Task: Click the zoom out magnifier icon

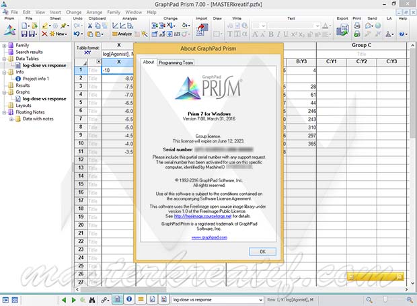Action: click(x=369, y=300)
